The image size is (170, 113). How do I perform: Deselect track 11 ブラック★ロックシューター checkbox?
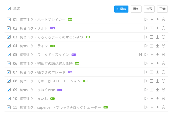[x=9, y=107]
